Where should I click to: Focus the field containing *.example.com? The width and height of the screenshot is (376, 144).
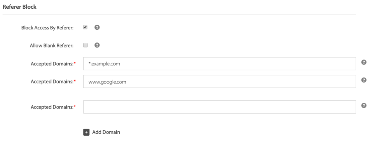tap(220, 63)
